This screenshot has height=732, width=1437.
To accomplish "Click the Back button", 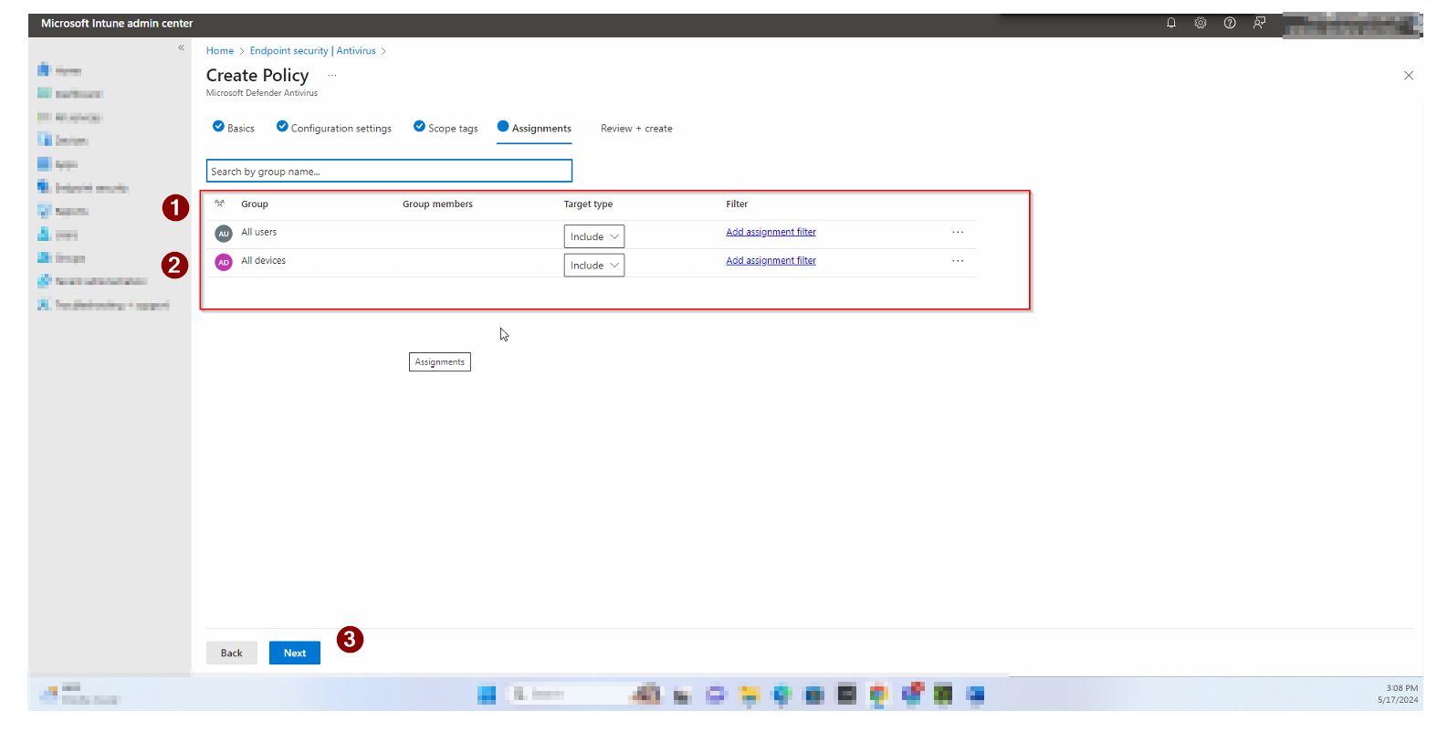I will tap(232, 653).
